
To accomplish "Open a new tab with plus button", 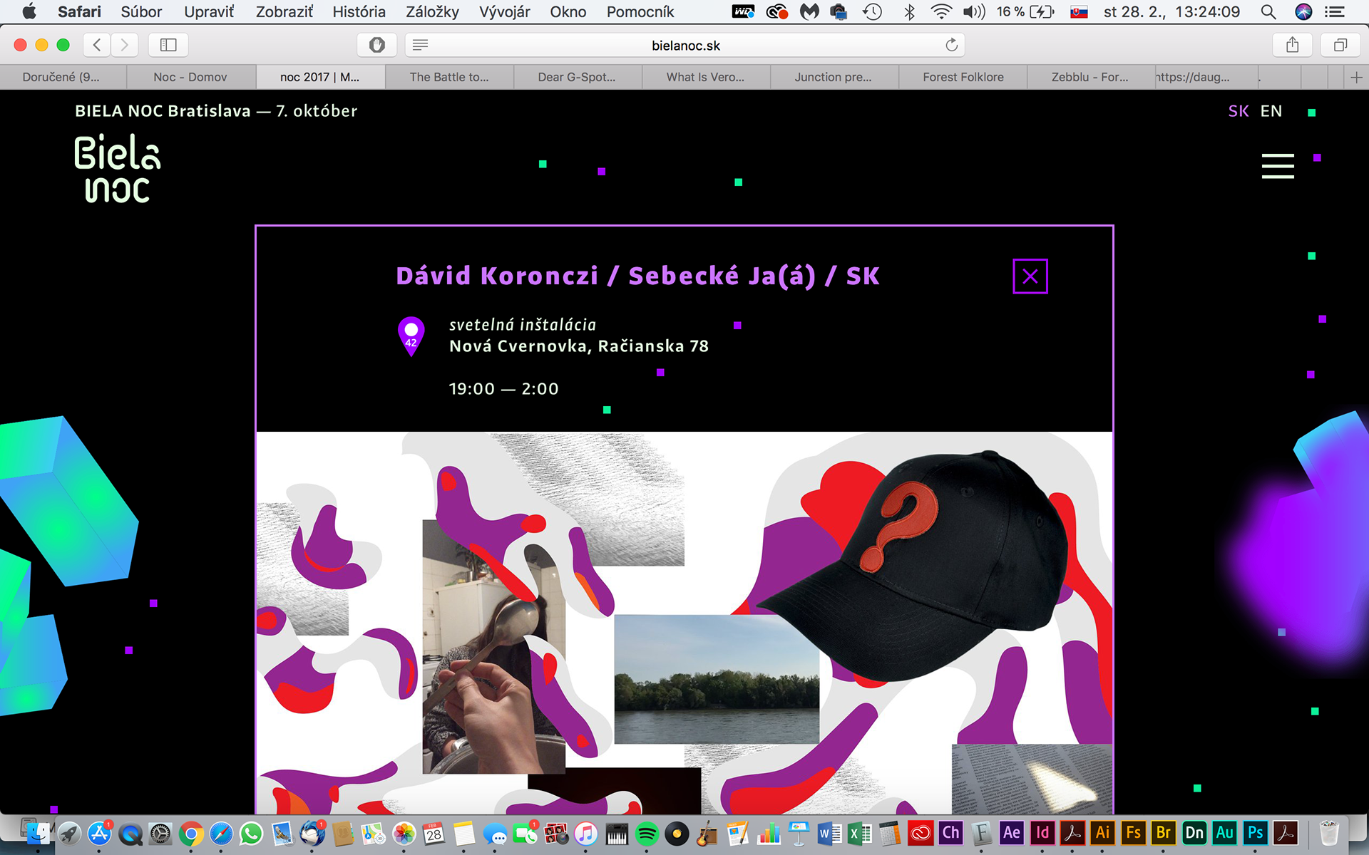I will point(1356,77).
